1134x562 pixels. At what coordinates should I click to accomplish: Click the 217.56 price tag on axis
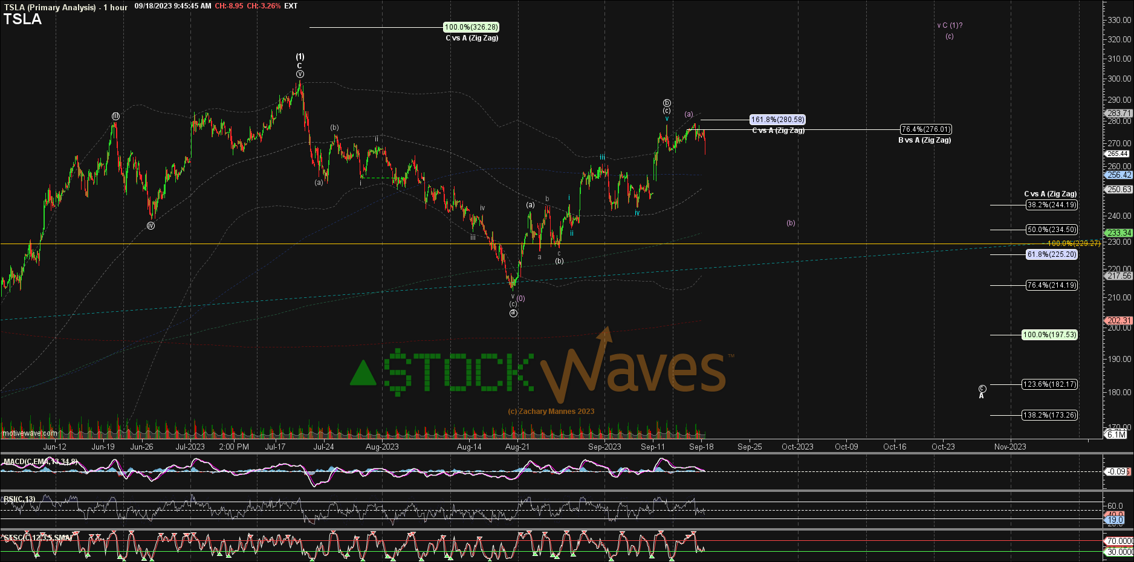click(x=1119, y=276)
